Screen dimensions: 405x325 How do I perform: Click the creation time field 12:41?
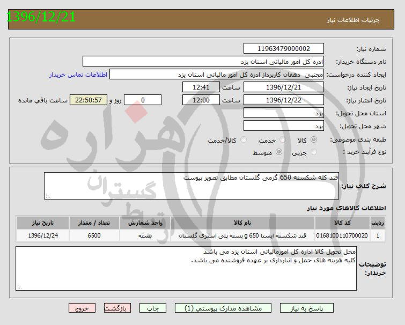[201, 87]
